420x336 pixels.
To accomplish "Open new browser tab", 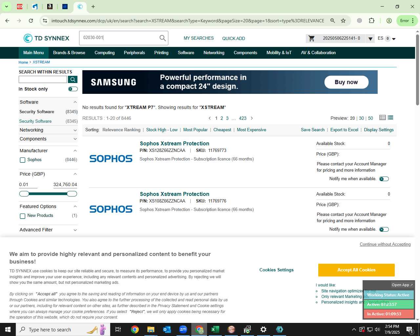I will point(93,7).
